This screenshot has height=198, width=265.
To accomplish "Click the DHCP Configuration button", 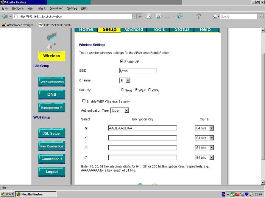I will tap(52, 82).
